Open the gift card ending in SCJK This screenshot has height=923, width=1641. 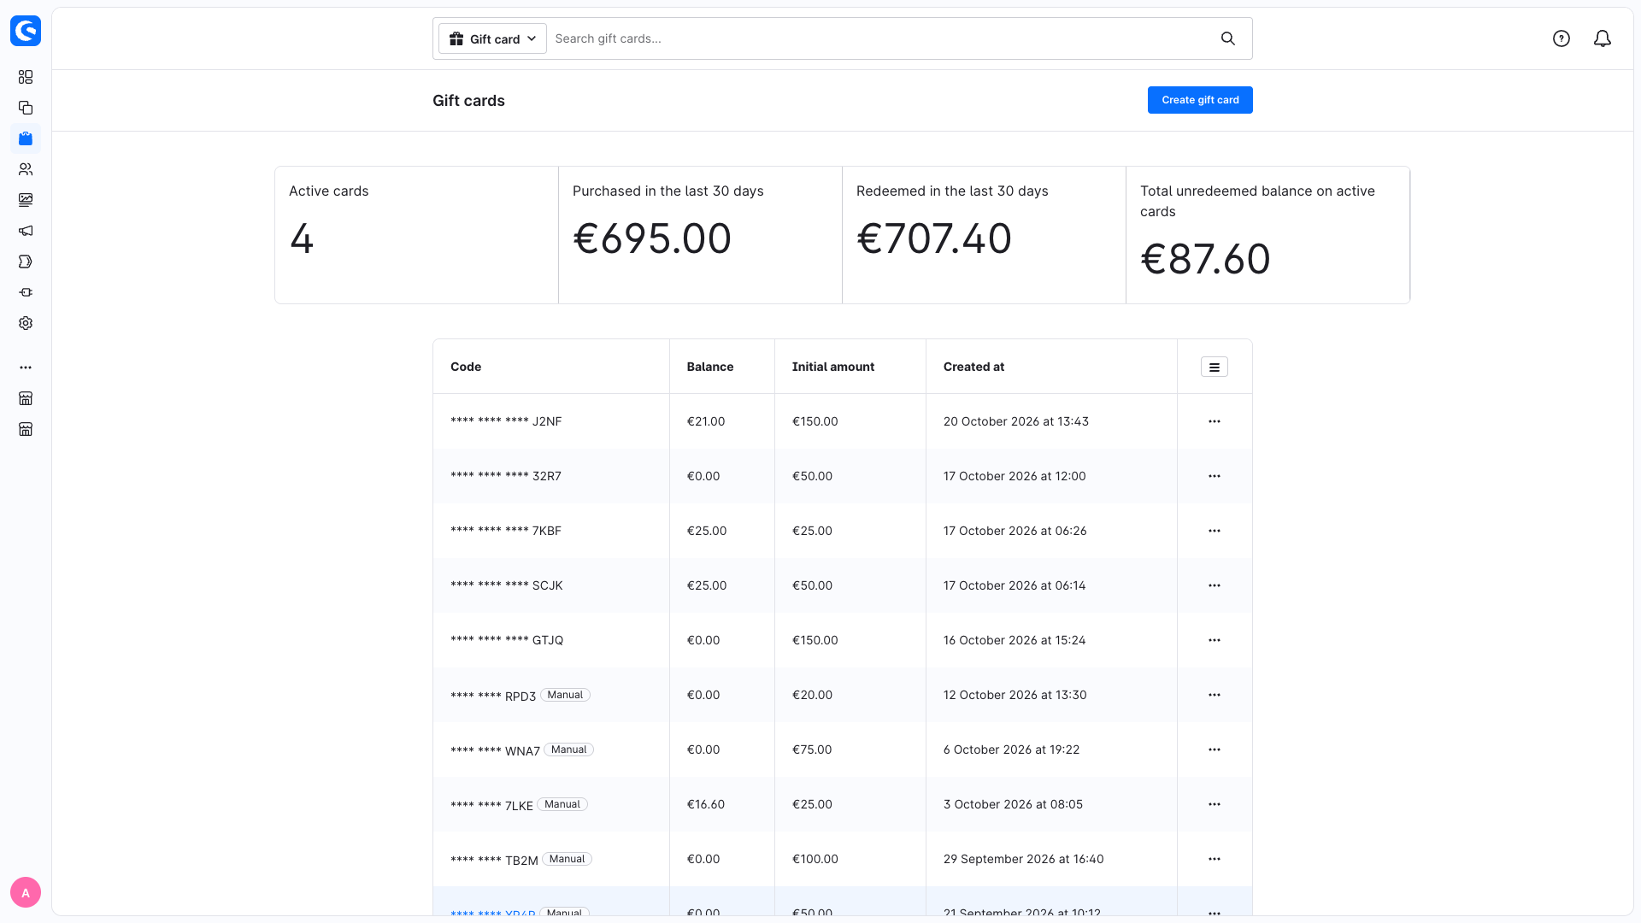[x=507, y=585]
